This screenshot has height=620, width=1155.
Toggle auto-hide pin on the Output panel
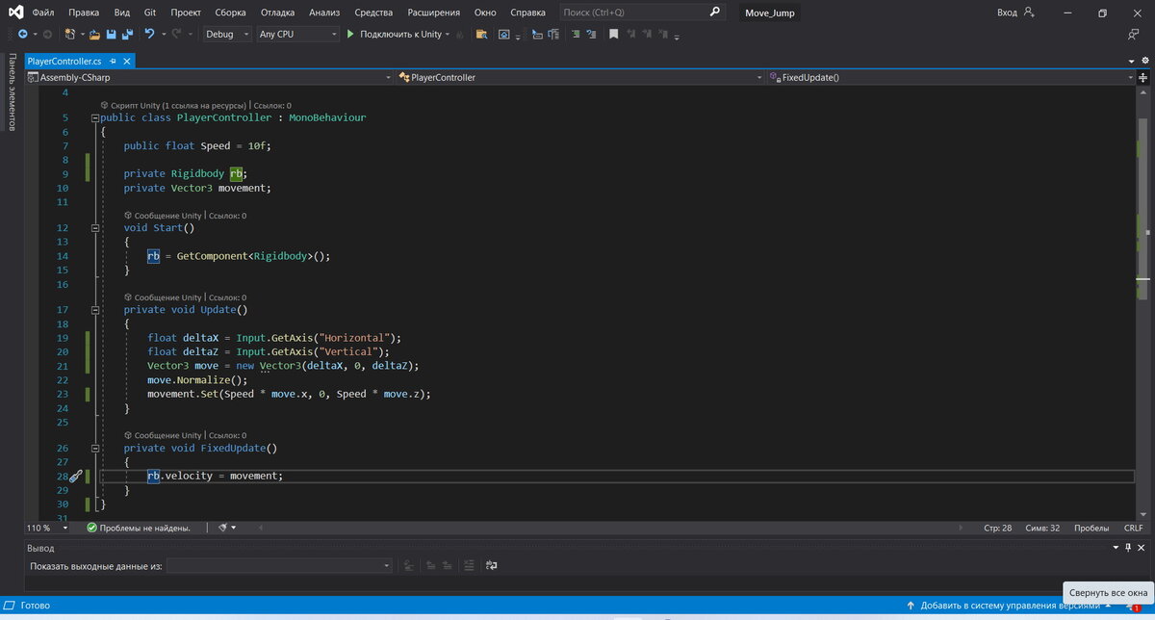(x=1127, y=547)
